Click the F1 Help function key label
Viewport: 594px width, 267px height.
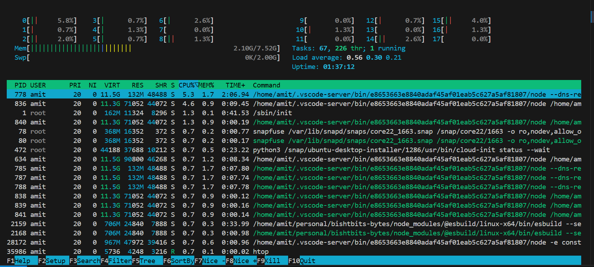(x=18, y=261)
